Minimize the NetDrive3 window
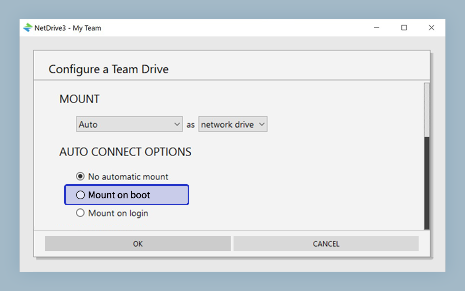The width and height of the screenshot is (465, 291). (x=376, y=28)
